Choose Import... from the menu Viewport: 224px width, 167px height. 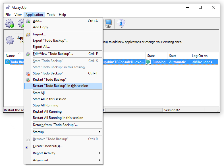63,34
